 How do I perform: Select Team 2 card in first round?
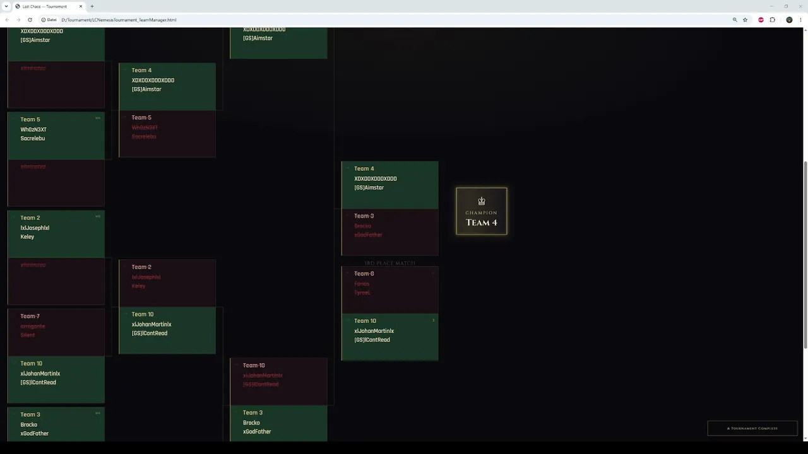click(56, 234)
